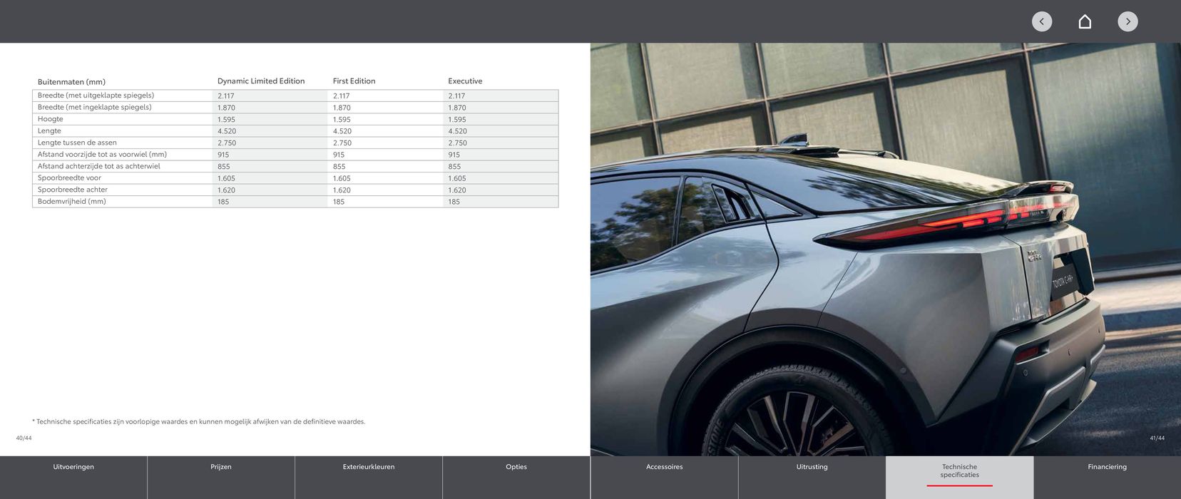1181x499 pixels.
Task: Click the First Edition column header
Action: click(354, 81)
